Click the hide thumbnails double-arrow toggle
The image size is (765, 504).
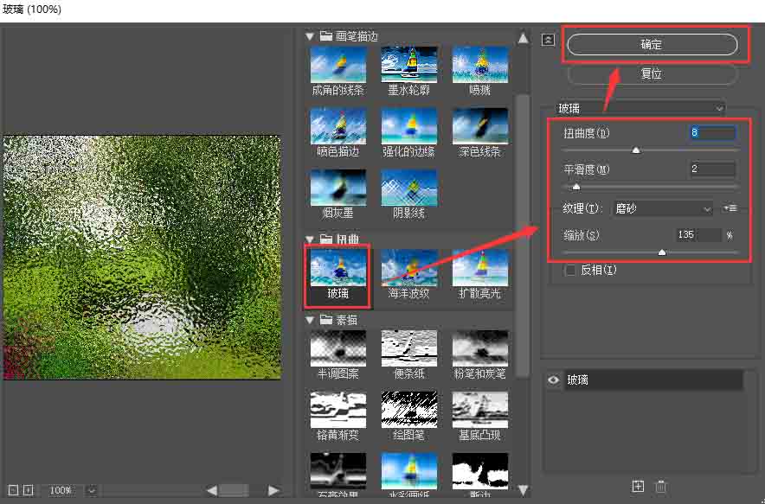[x=548, y=39]
